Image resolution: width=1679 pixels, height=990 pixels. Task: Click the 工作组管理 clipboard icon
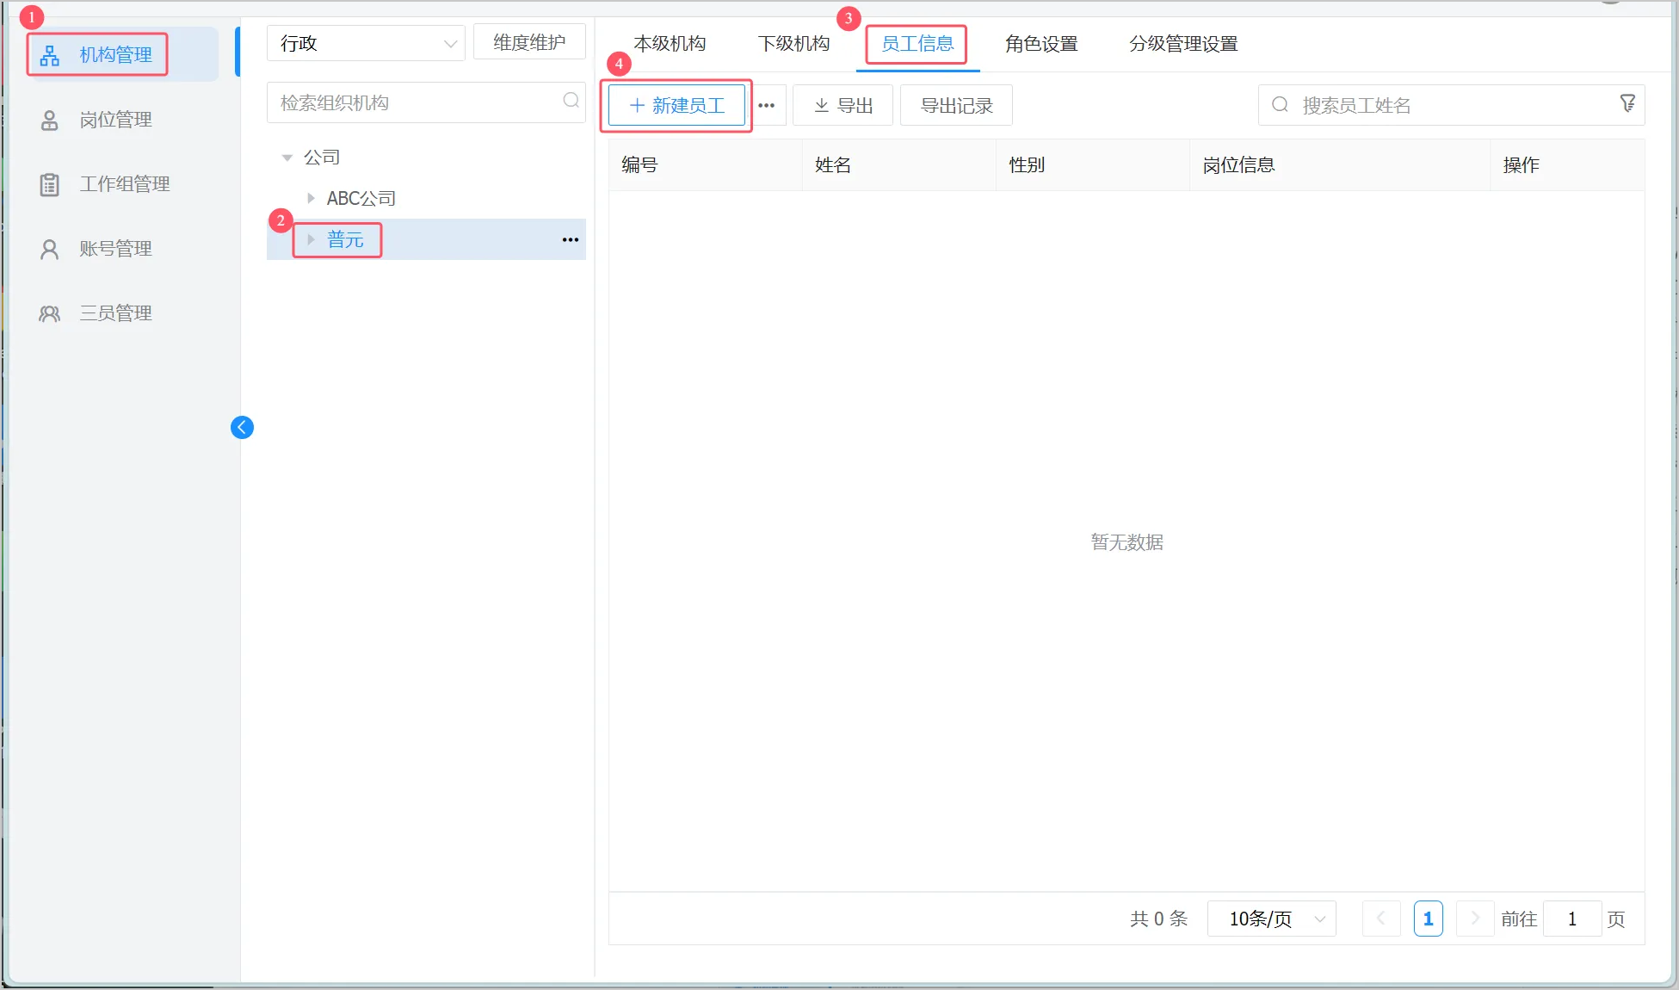click(50, 184)
